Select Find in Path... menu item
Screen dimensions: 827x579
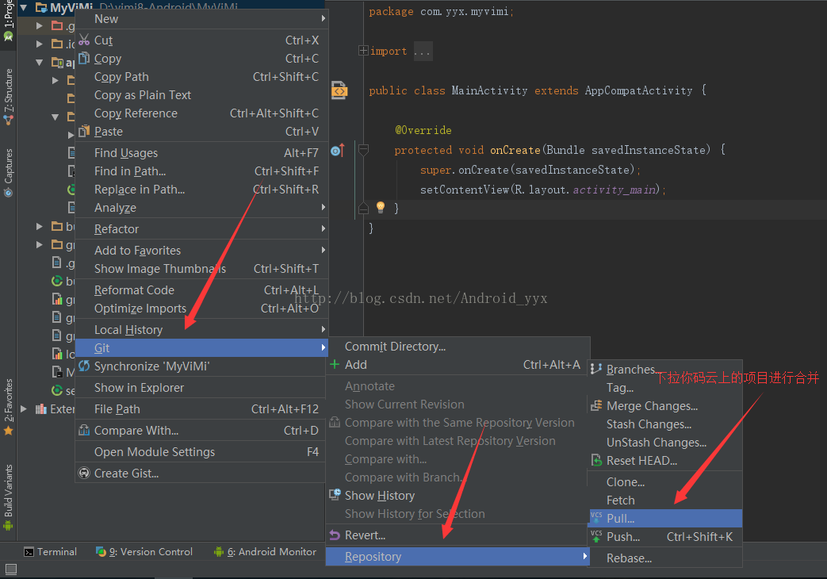pos(201,171)
